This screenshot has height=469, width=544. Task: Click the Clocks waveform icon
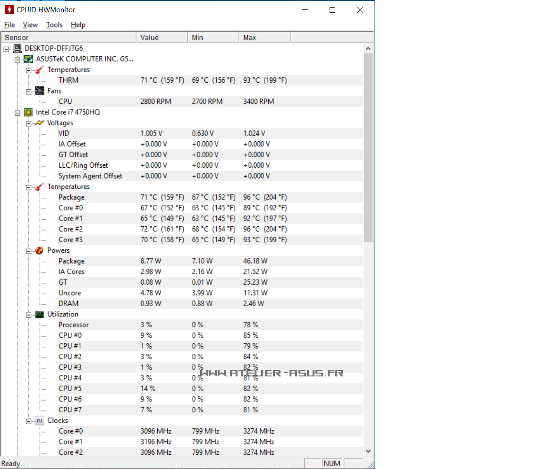[40, 420]
